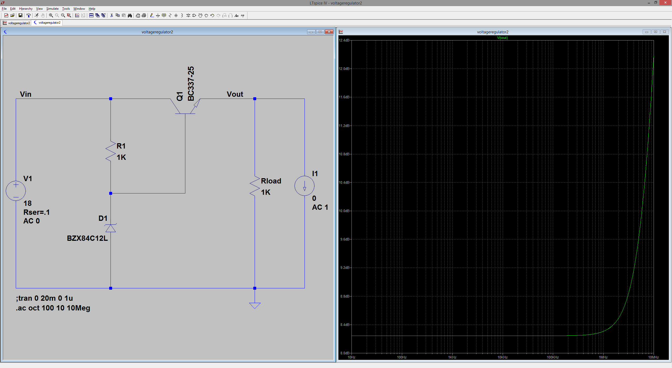Select the Label Net tool

coord(164,16)
